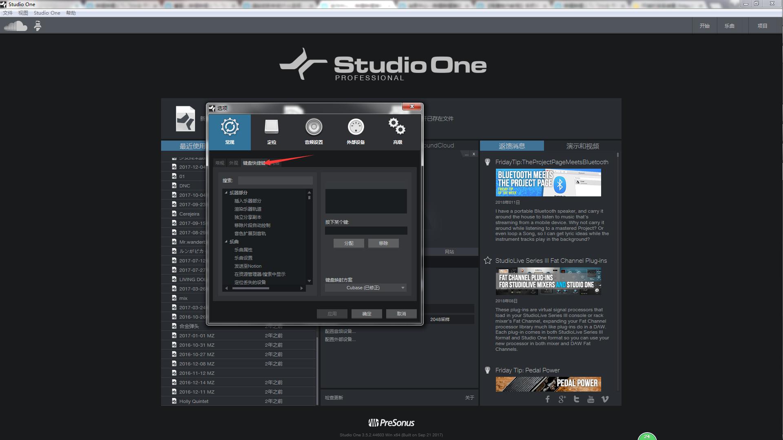This screenshot has height=440, width=783.
Task: Open the 文件 menu
Action: point(7,13)
